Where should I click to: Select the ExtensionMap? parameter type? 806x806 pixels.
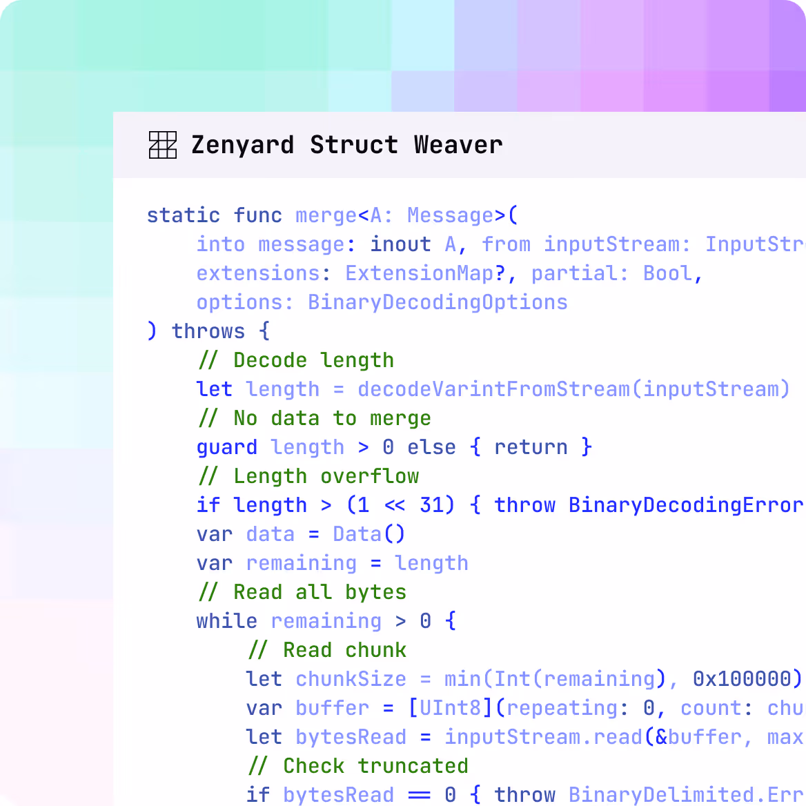pyautogui.click(x=424, y=273)
